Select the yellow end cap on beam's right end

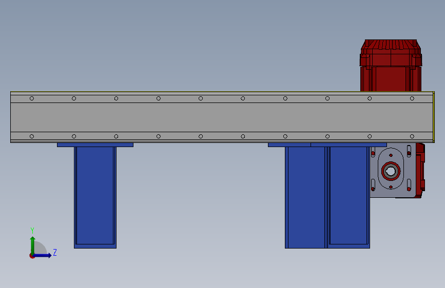[434, 117]
